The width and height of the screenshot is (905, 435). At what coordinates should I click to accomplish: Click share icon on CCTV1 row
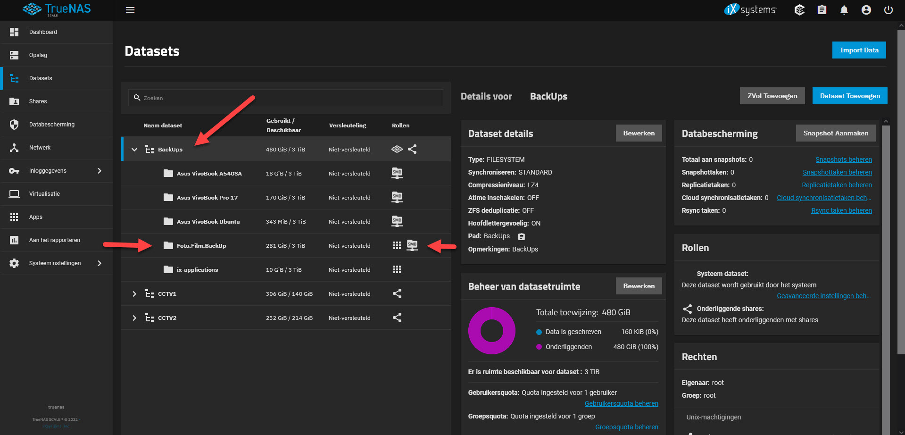(x=397, y=293)
